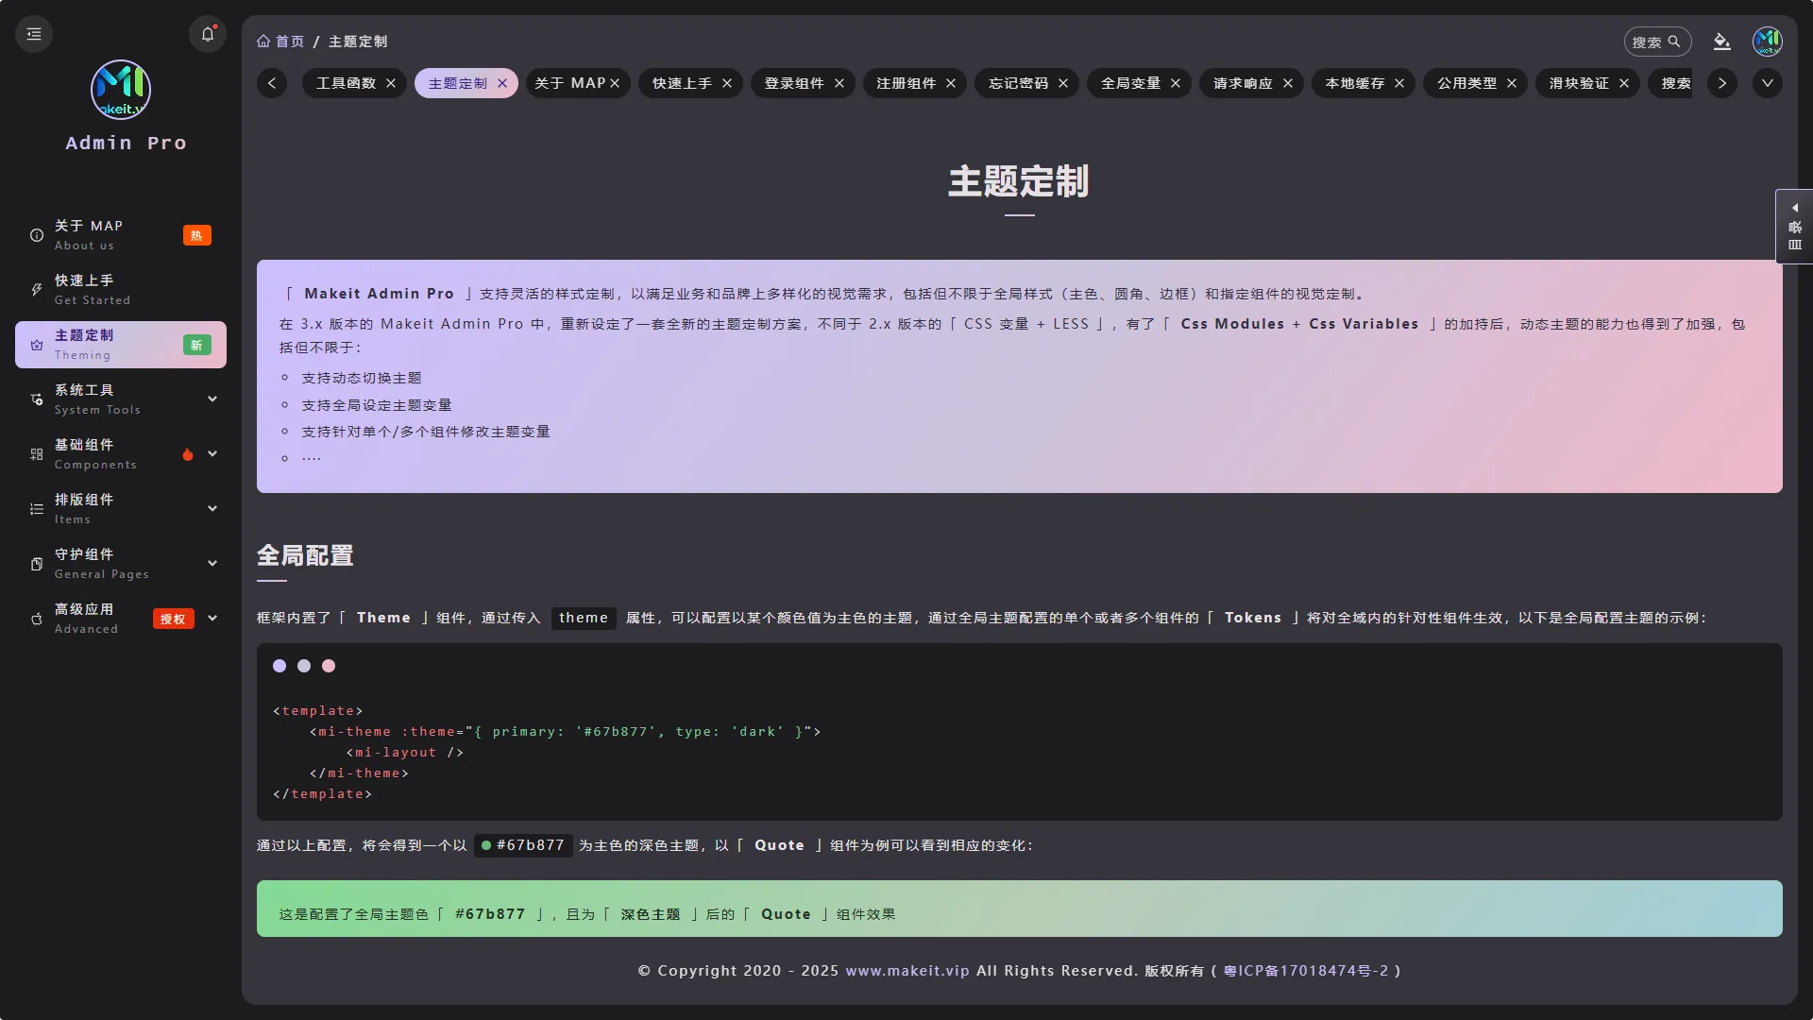Close the 请求响应 tab
1813x1020 pixels.
(1288, 83)
